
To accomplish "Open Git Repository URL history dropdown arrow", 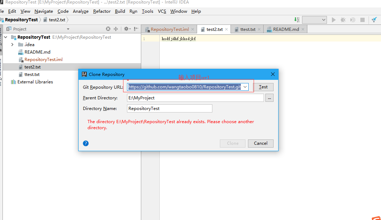I will click(x=245, y=87).
